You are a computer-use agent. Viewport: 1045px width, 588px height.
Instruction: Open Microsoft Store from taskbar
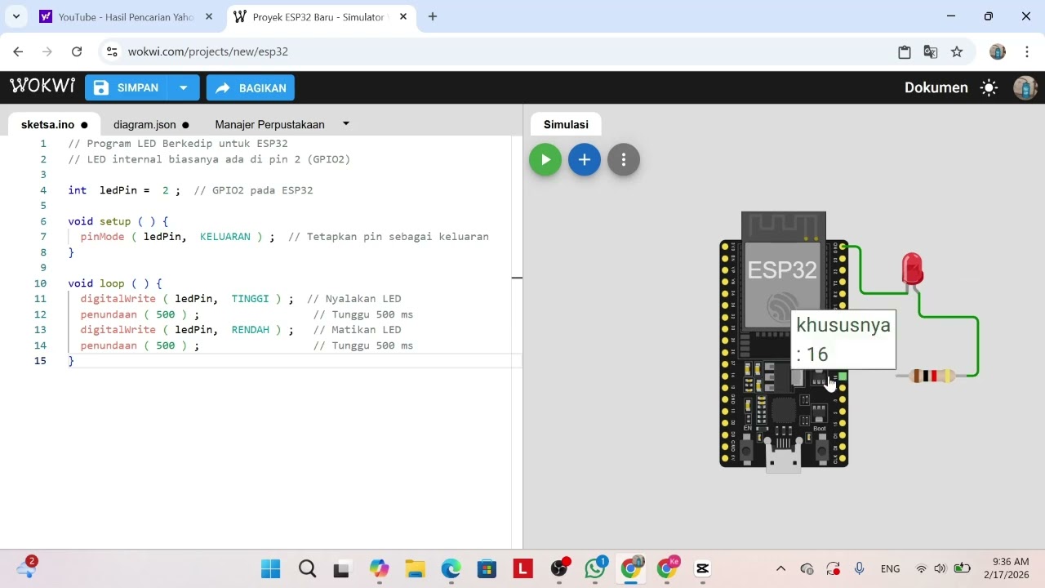pyautogui.click(x=487, y=568)
